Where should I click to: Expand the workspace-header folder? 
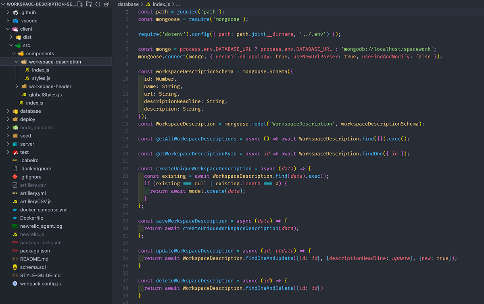pyautogui.click(x=16, y=86)
